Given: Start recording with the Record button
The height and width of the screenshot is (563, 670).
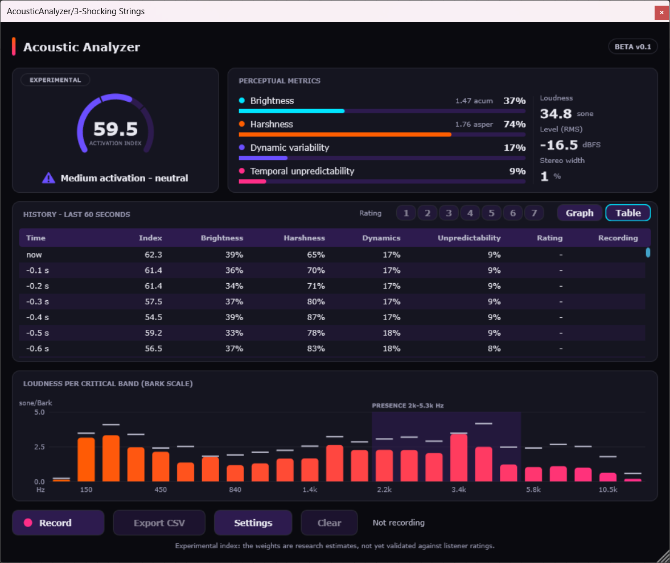Looking at the screenshot, I should click(x=58, y=523).
